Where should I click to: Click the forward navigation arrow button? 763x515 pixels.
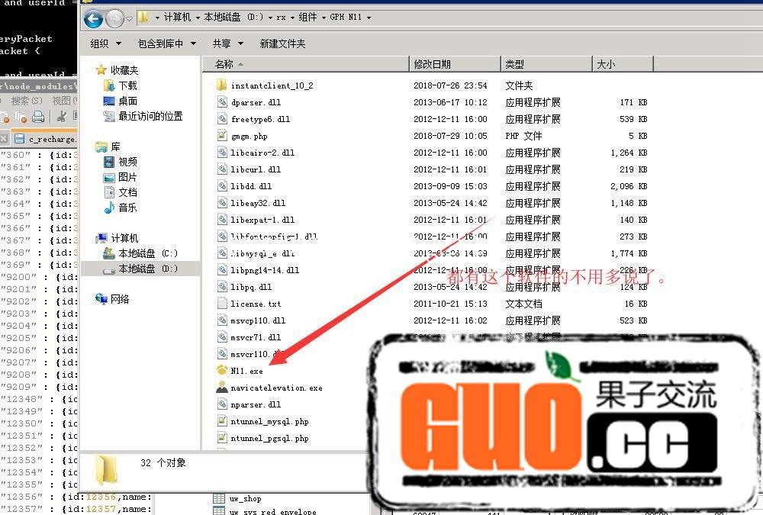[x=114, y=18]
